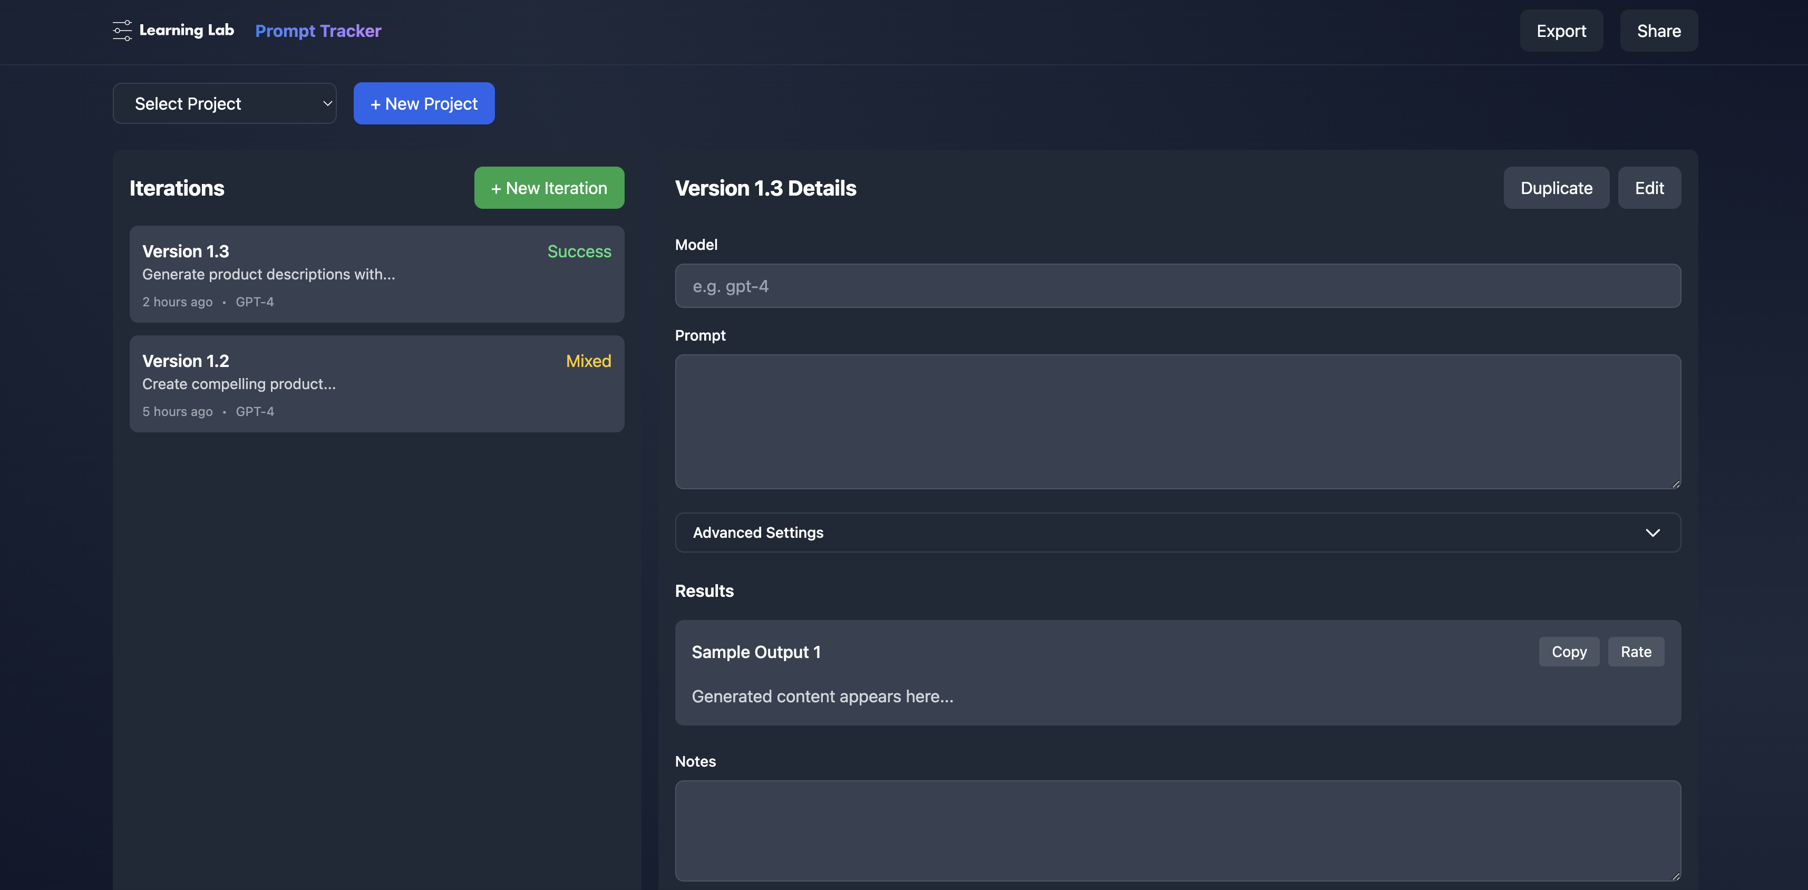Create a new project
The height and width of the screenshot is (890, 1808).
(423, 103)
